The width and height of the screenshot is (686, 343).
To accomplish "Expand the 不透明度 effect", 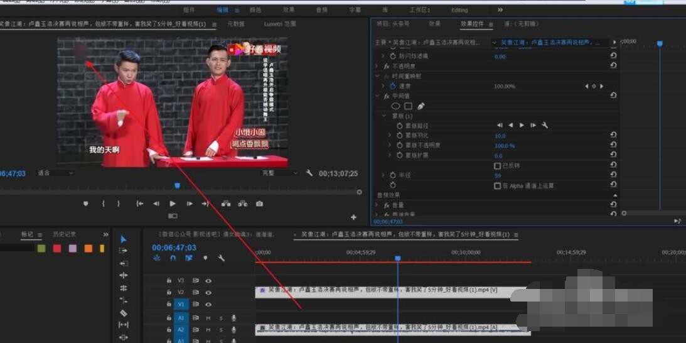I will pos(377,66).
